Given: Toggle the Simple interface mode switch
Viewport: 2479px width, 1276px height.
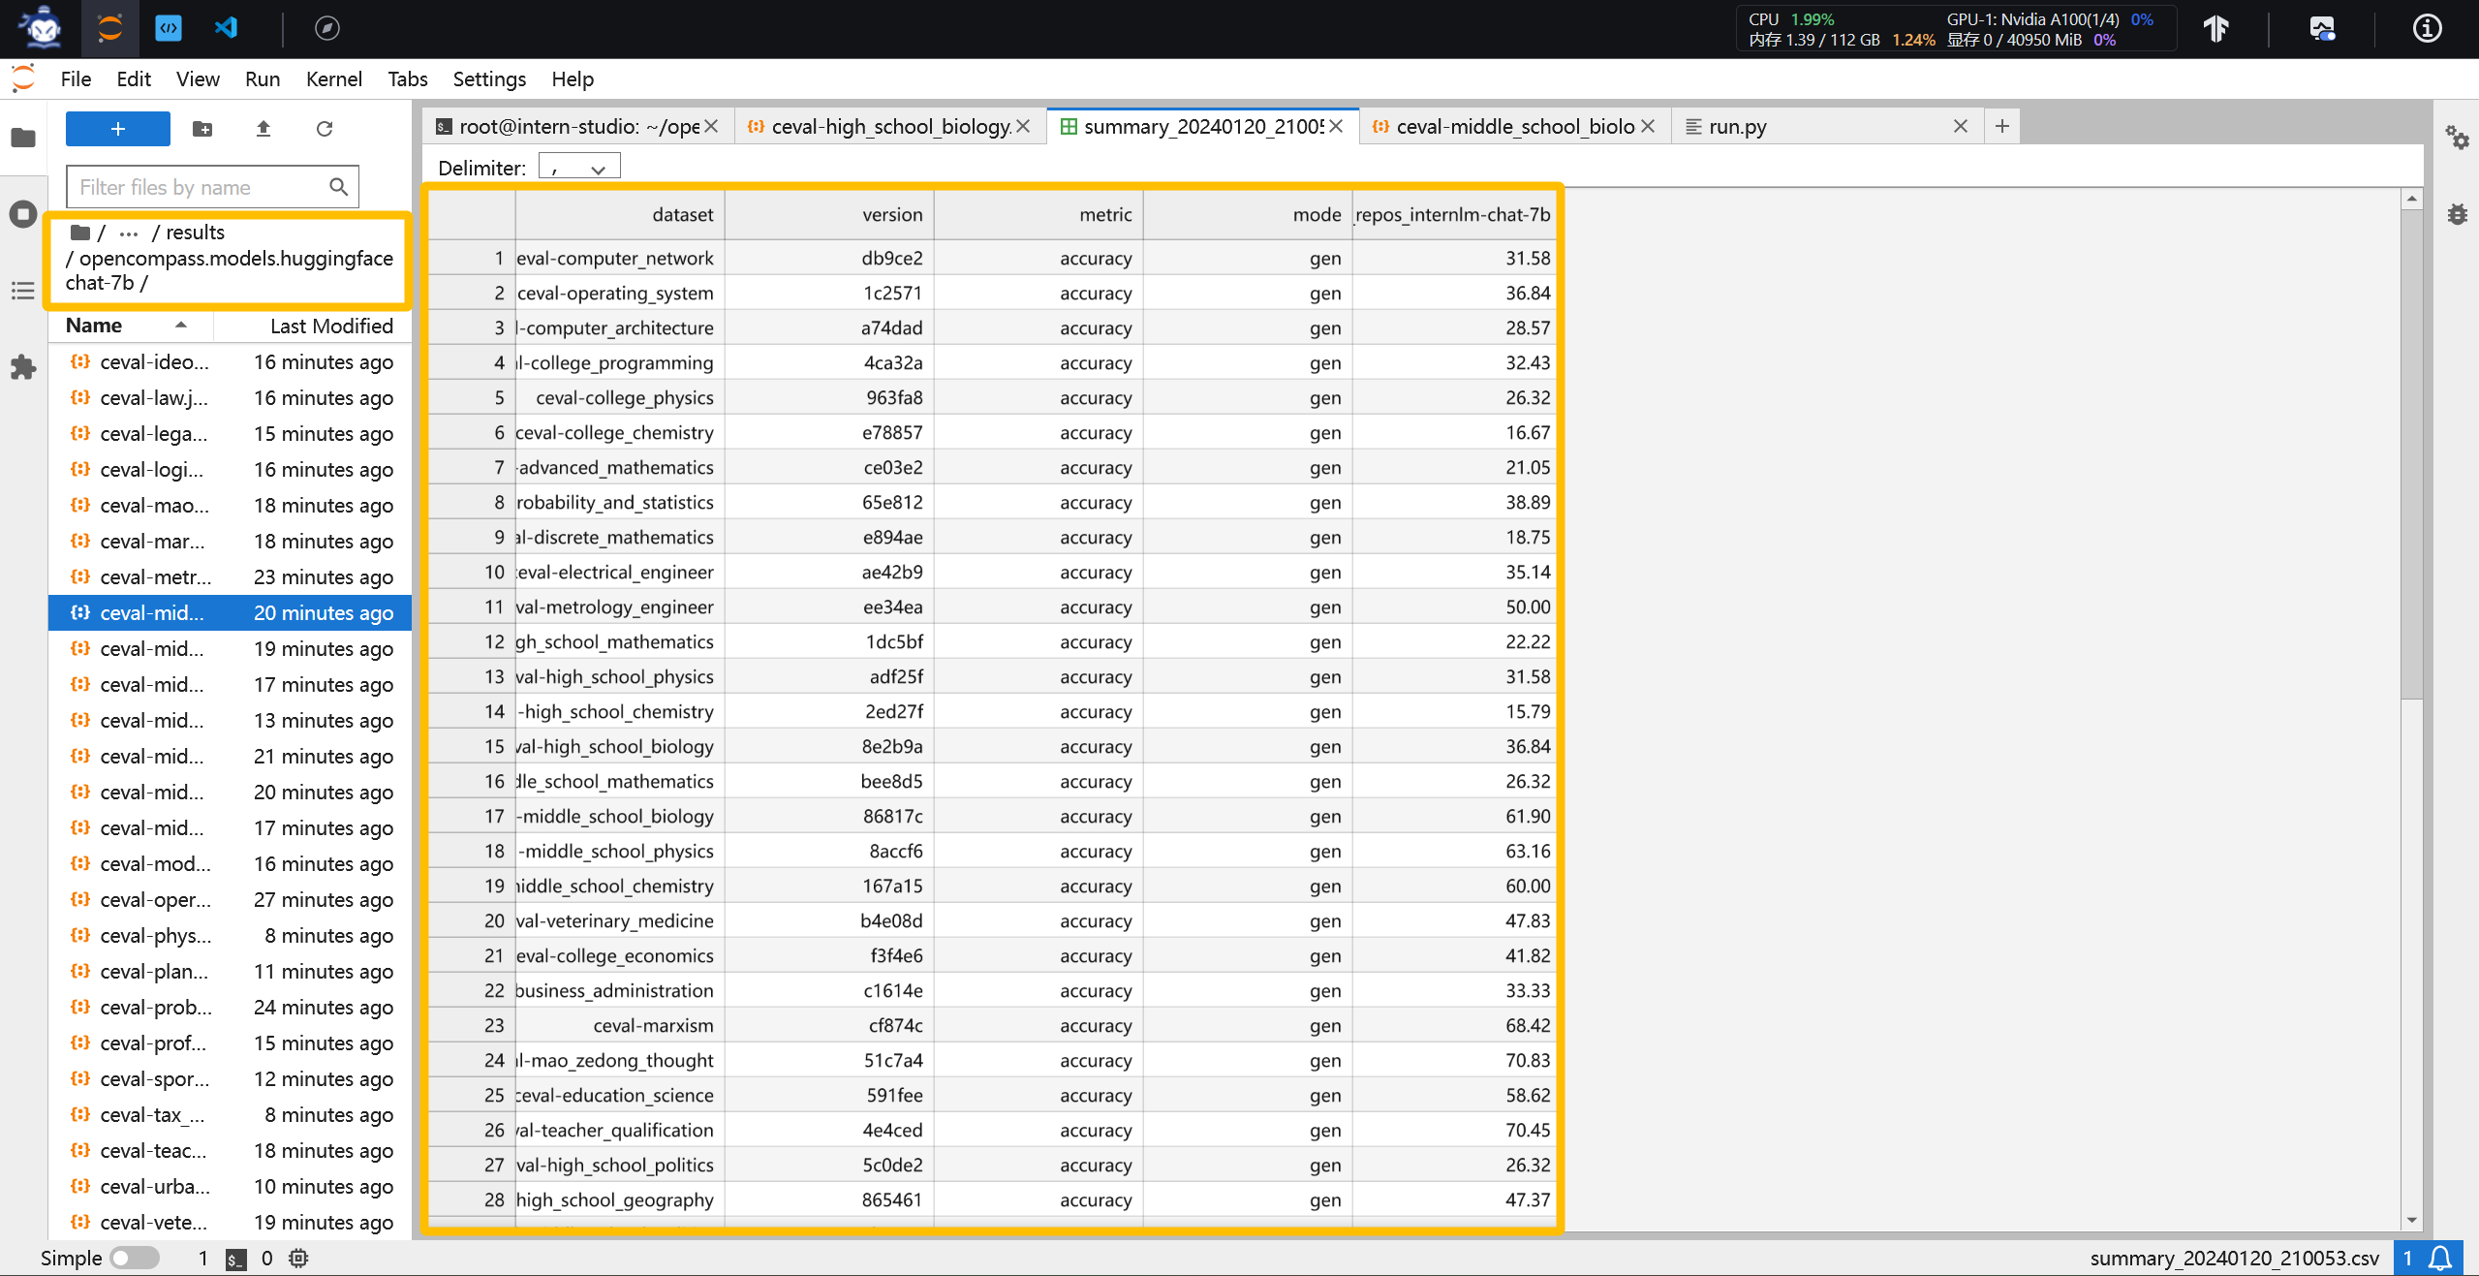Looking at the screenshot, I should tap(135, 1259).
